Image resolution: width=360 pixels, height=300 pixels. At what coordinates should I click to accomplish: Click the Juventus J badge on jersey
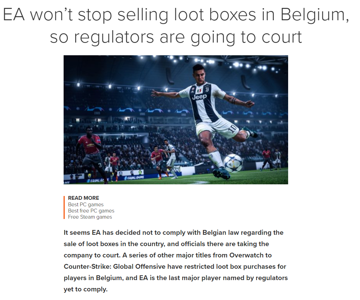207,89
